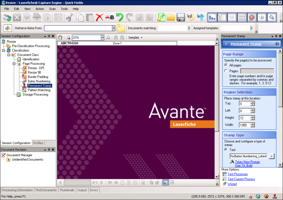The width and height of the screenshot is (283, 200).
Task: Select Storage Processing in session tree
Action: (x=35, y=94)
